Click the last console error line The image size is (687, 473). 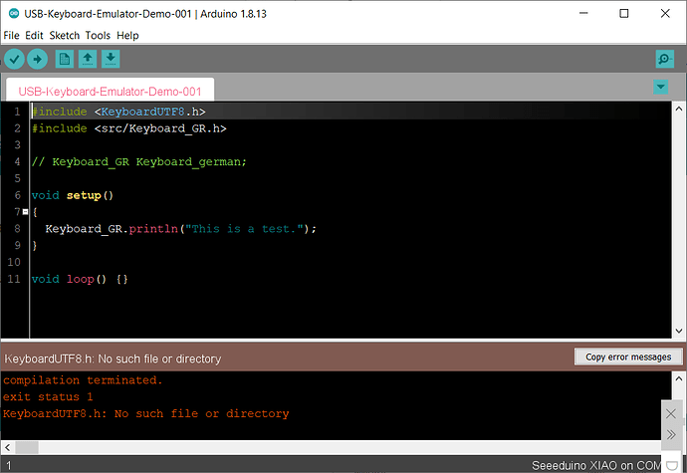click(146, 413)
